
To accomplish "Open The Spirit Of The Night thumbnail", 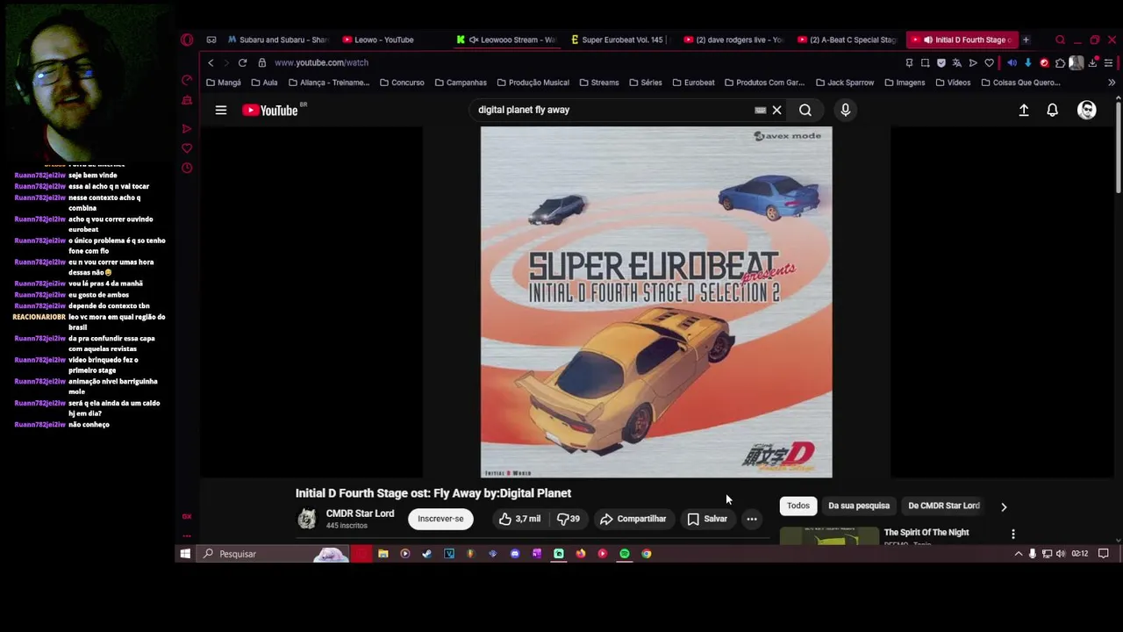I will 829,535.
